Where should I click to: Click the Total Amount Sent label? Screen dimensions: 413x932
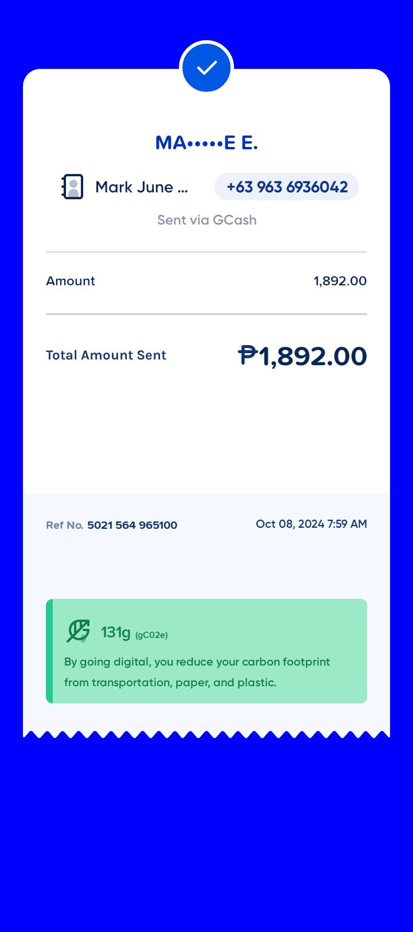click(x=106, y=355)
